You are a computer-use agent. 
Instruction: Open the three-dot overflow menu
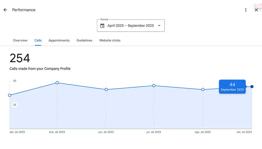tap(246, 10)
